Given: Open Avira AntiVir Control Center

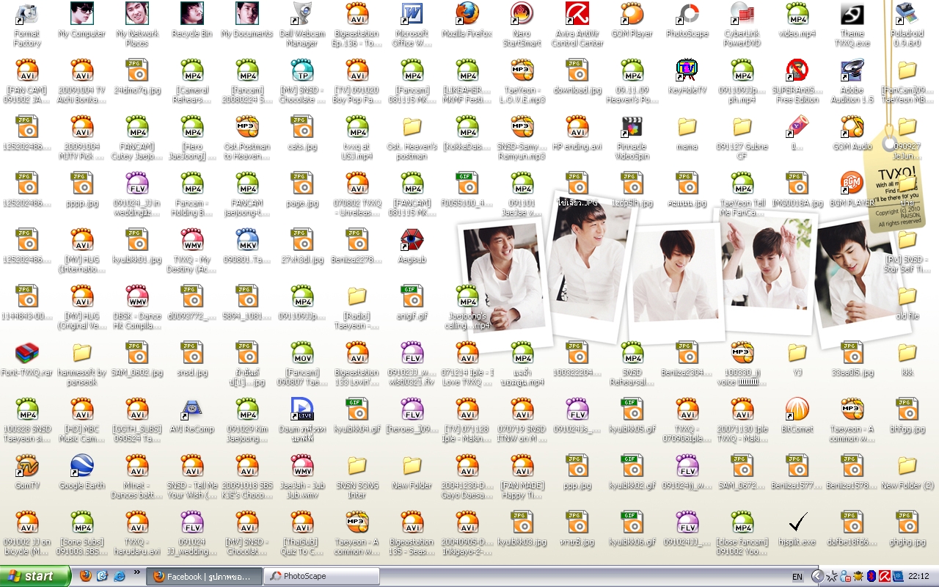Looking at the screenshot, I should (x=577, y=13).
